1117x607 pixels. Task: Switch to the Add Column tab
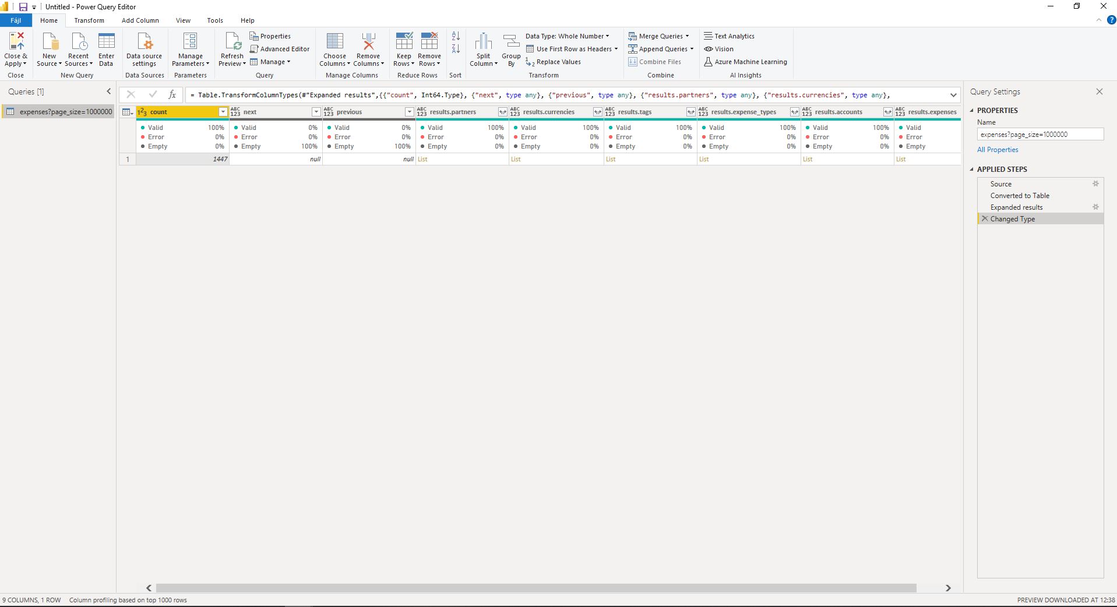click(140, 20)
